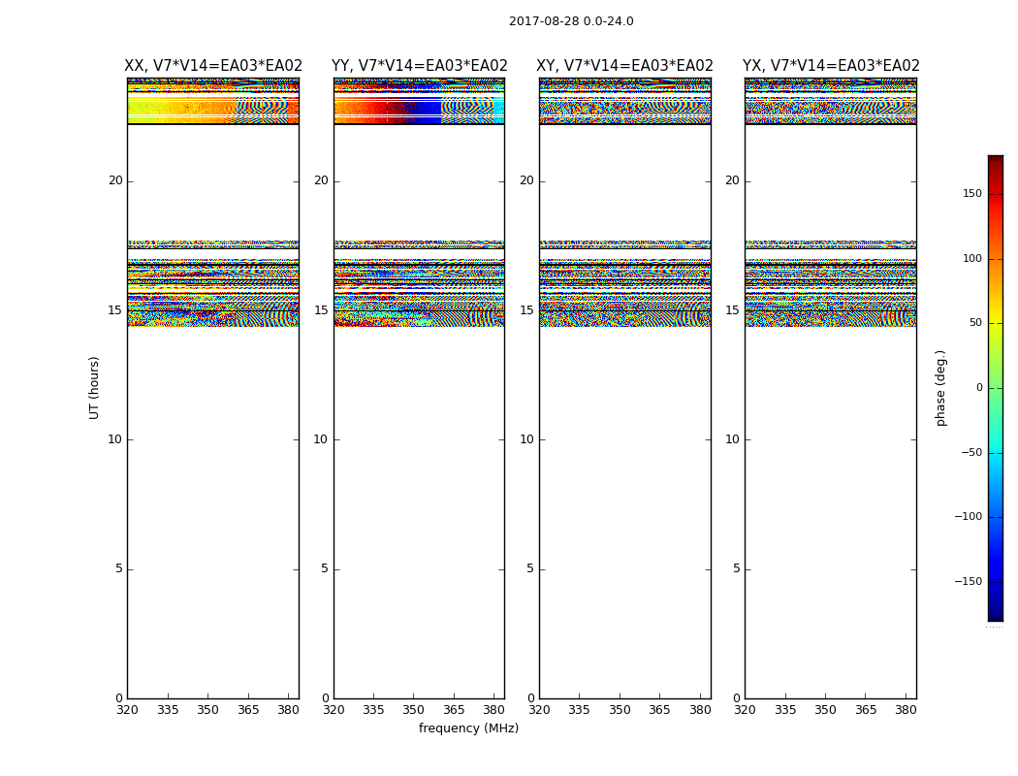The width and height of the screenshot is (1018, 776).
Task: Select the 'YX, V7*V14=EA03*EA02' subplot title
Action: tap(831, 66)
